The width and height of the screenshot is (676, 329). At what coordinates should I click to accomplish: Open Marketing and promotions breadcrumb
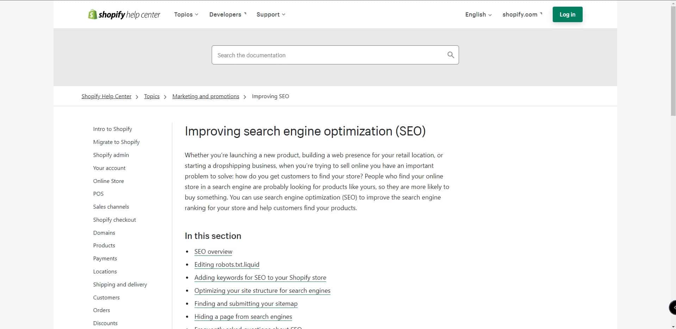(206, 96)
